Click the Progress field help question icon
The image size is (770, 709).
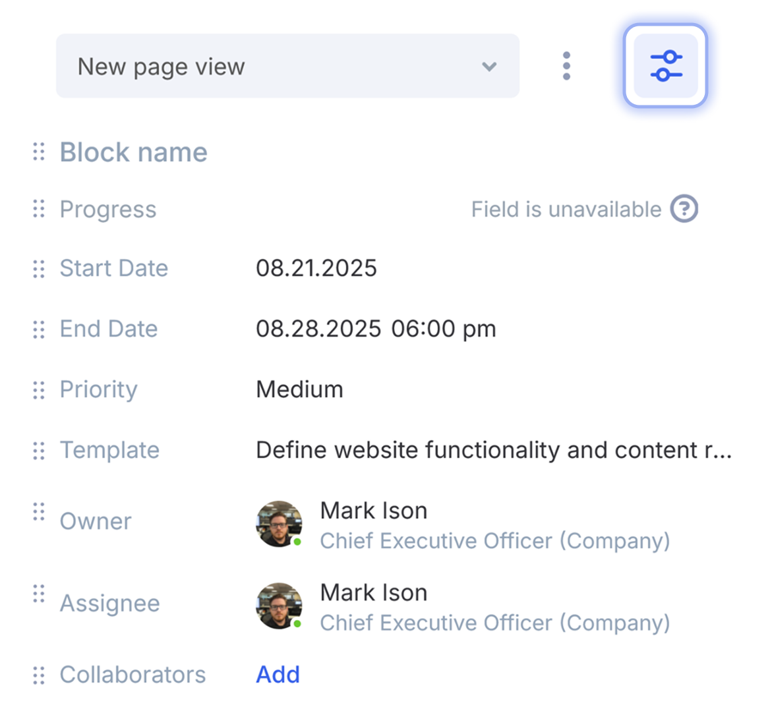tap(684, 210)
